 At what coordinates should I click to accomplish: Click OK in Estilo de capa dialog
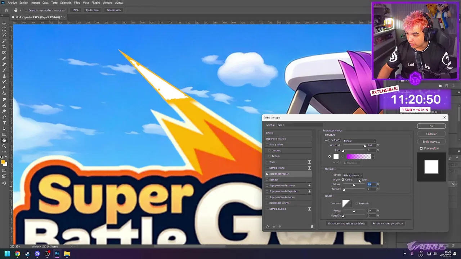(x=431, y=126)
